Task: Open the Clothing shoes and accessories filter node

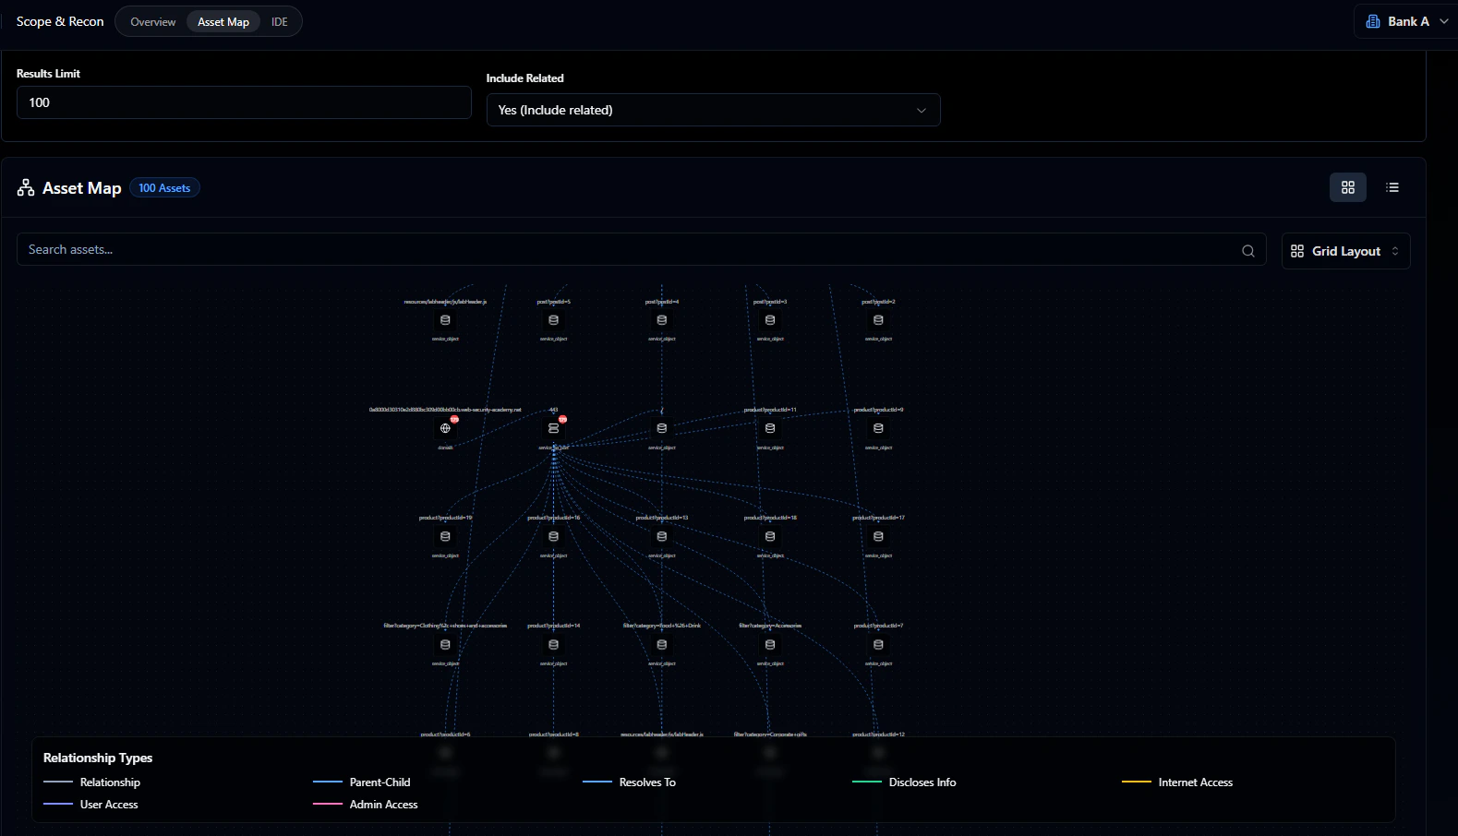Action: pyautogui.click(x=445, y=644)
